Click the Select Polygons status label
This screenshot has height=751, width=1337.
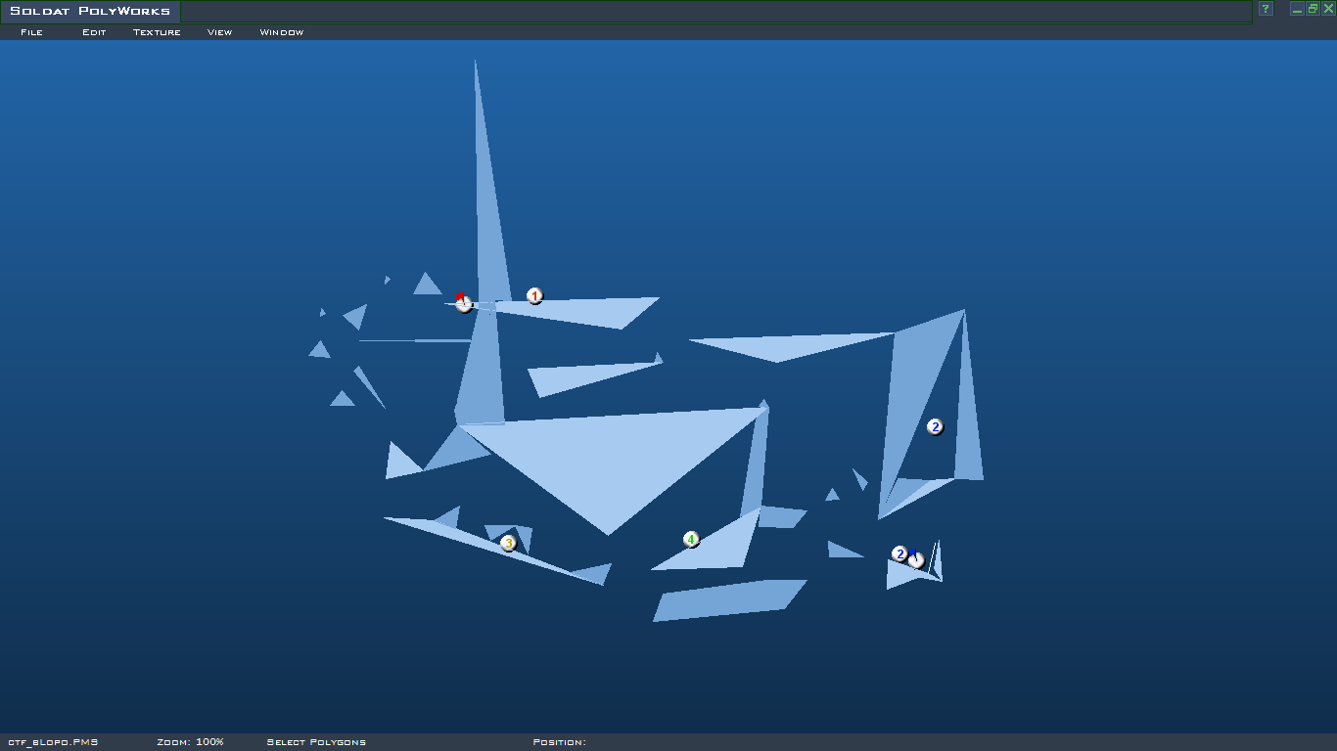coord(316,742)
